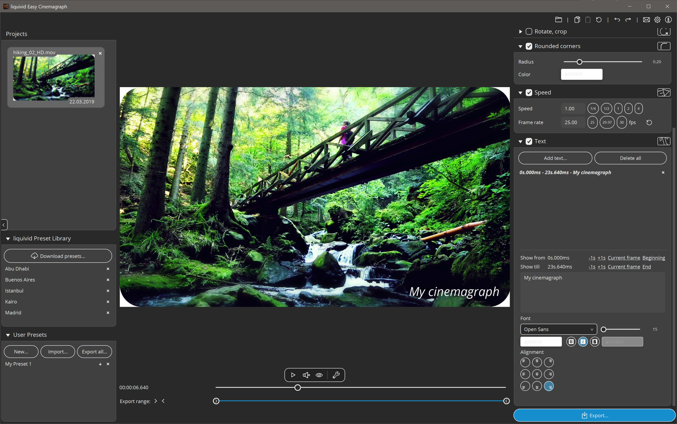Click the wrench tool icon below preview

[336, 375]
